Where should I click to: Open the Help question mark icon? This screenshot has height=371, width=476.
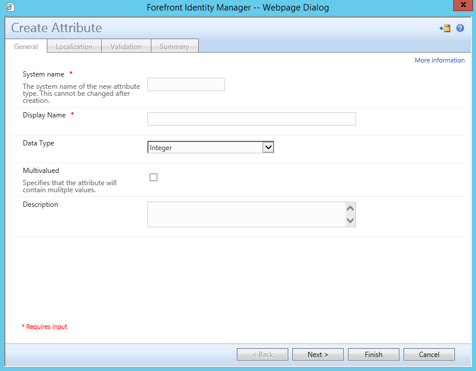(460, 27)
